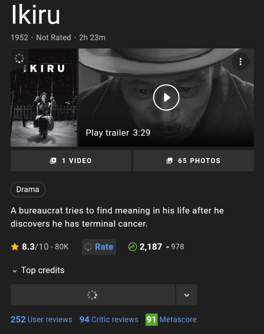Select the Drama genre chip

pyautogui.click(x=28, y=189)
